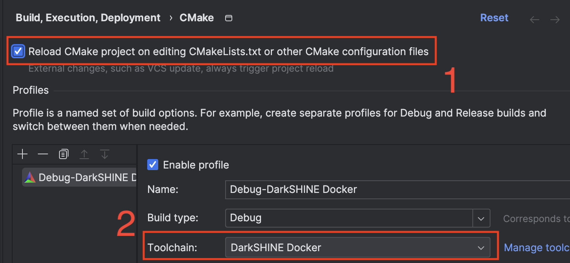Add a new CMake profile with plus icon
The height and width of the screenshot is (263, 570).
(22, 154)
